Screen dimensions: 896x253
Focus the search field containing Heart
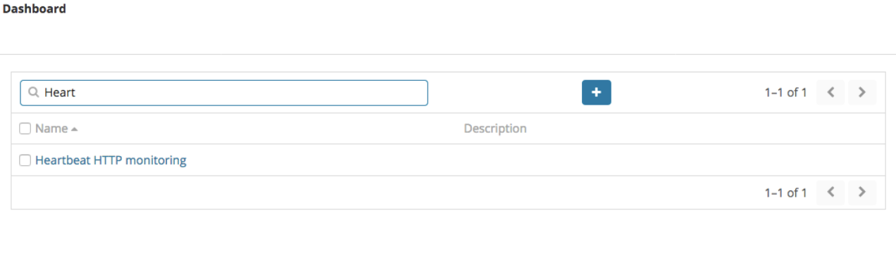point(224,93)
